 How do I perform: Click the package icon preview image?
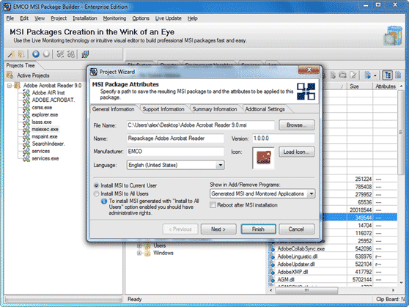click(x=264, y=158)
